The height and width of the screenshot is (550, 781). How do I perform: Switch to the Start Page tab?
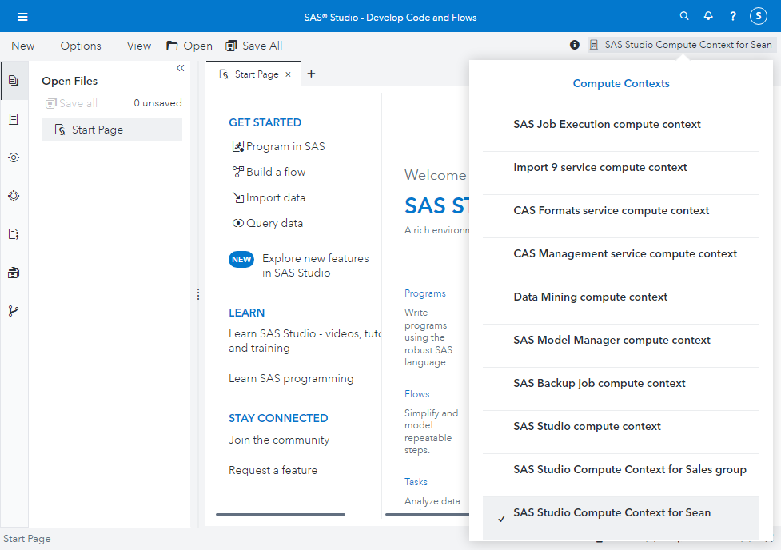[x=257, y=73]
